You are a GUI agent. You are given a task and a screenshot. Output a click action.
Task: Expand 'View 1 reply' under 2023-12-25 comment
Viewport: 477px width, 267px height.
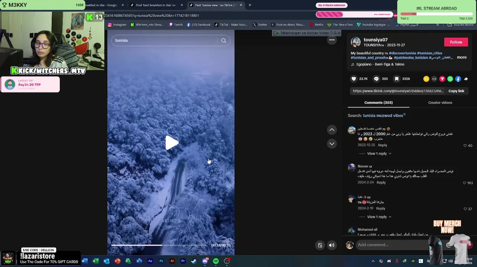[x=379, y=154]
